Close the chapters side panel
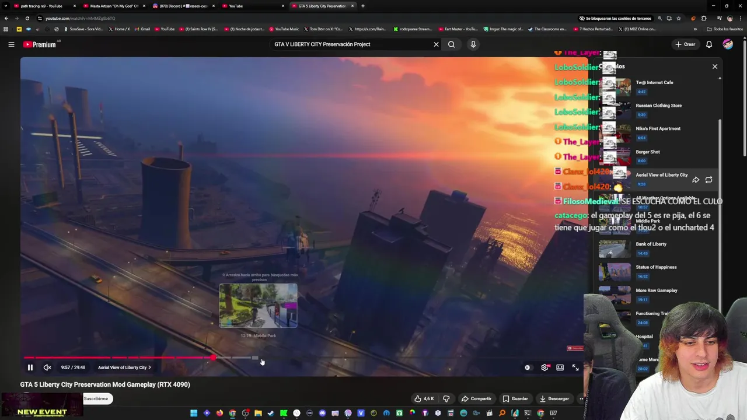The image size is (747, 420). (715, 66)
